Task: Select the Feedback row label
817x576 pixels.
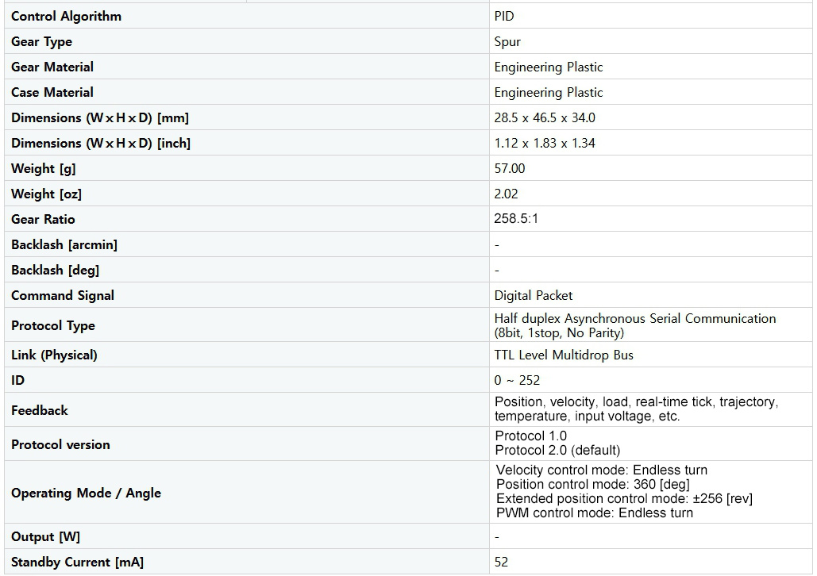Action: coord(40,410)
